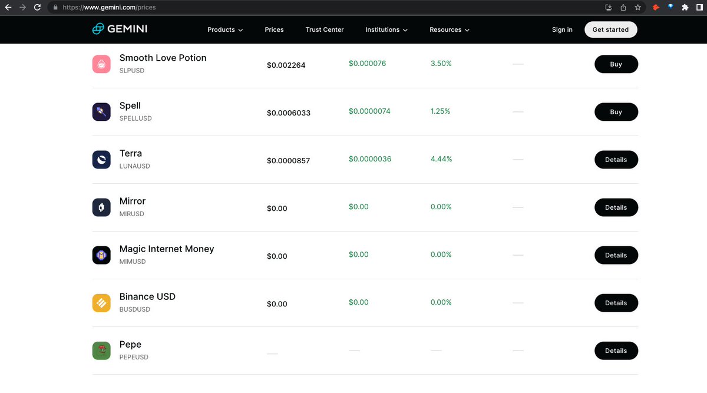The width and height of the screenshot is (707, 393).
Task: Click the Buy button for Spell
Action: click(616, 112)
